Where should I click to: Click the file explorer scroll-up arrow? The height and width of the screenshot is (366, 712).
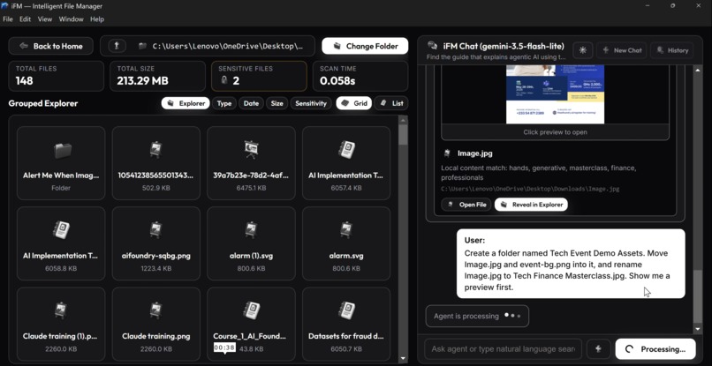(403, 120)
